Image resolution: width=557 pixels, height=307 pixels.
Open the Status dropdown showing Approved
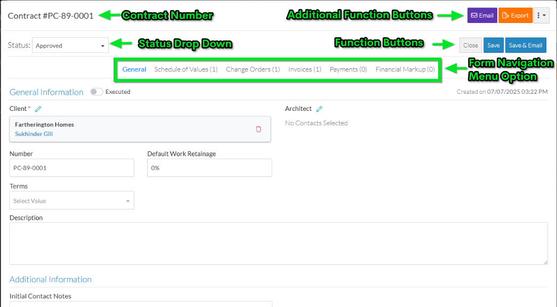(x=70, y=45)
